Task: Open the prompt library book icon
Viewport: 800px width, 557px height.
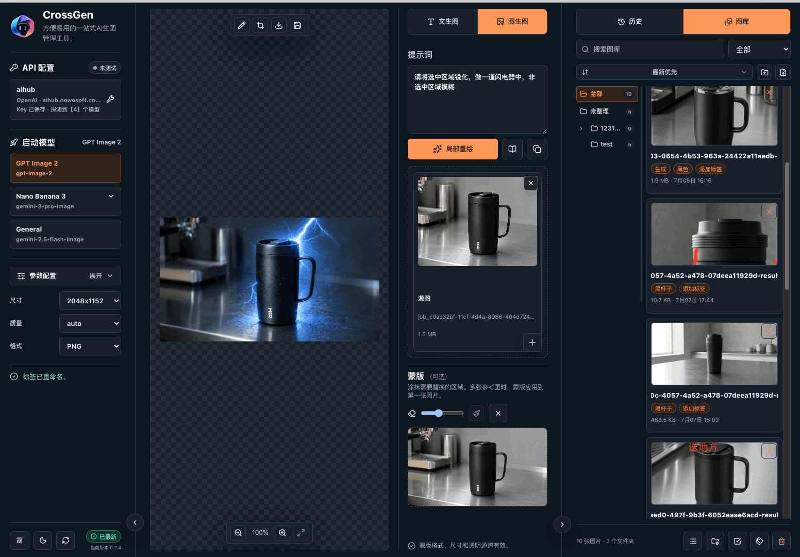Action: [512, 149]
